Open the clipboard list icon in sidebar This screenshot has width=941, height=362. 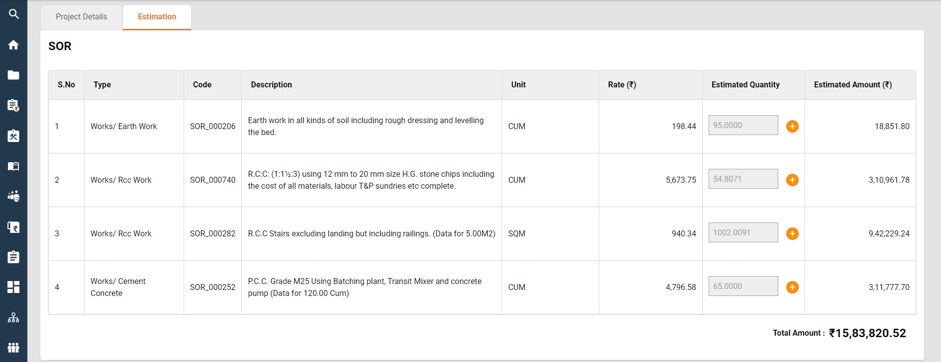pyautogui.click(x=13, y=257)
